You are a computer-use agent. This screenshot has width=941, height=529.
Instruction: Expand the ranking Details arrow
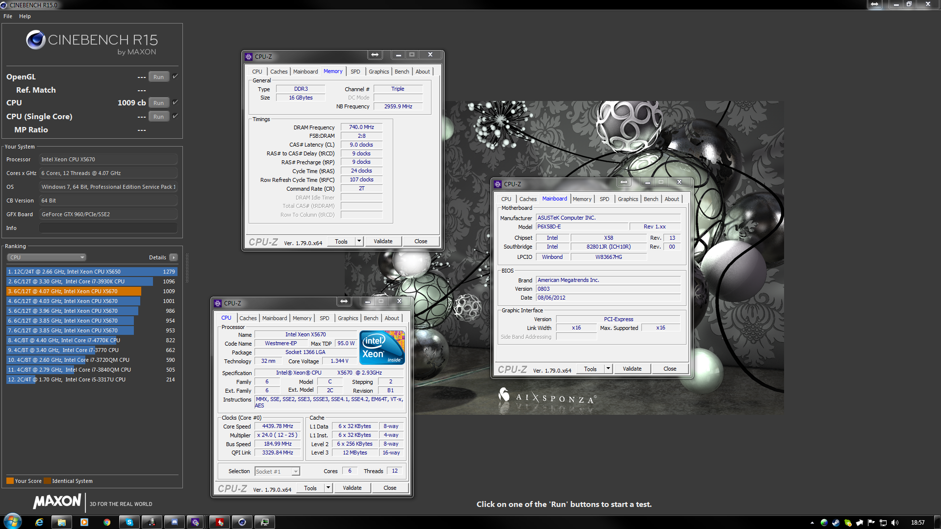(173, 257)
